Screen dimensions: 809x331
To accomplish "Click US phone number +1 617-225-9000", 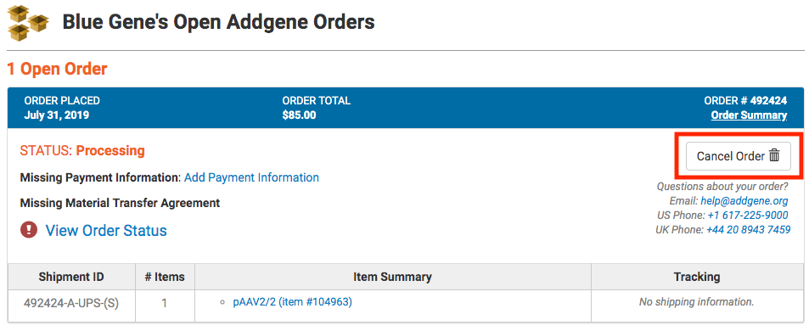I will pos(748,216).
